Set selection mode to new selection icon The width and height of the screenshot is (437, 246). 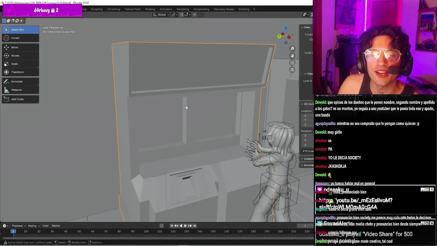click(4, 21)
